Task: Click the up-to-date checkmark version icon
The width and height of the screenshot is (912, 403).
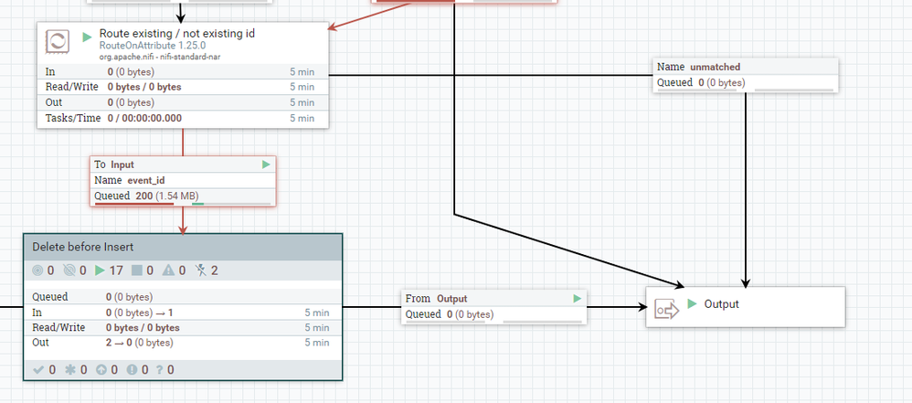Action: tap(38, 370)
